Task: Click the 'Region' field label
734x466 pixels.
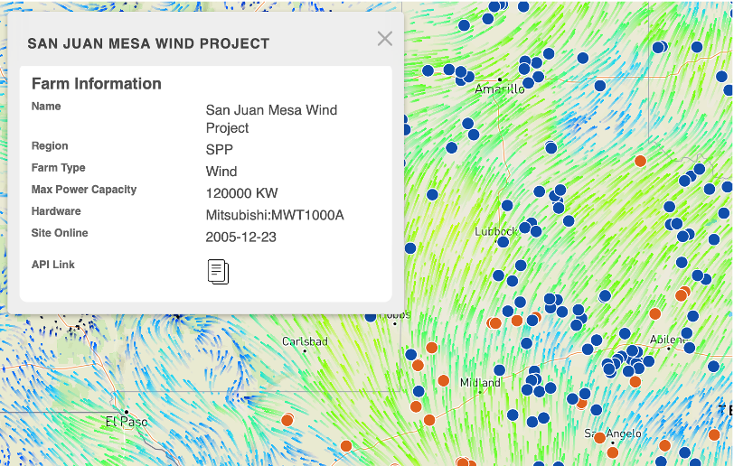Action: coord(50,146)
